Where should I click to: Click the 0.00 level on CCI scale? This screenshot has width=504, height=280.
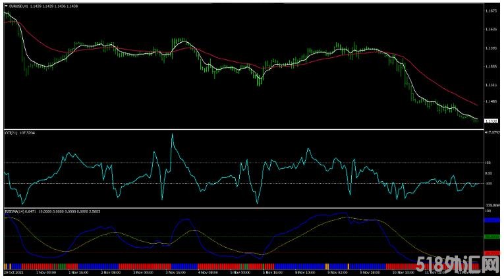(x=489, y=173)
